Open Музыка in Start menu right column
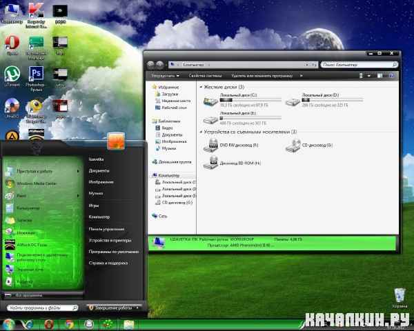 96,193
